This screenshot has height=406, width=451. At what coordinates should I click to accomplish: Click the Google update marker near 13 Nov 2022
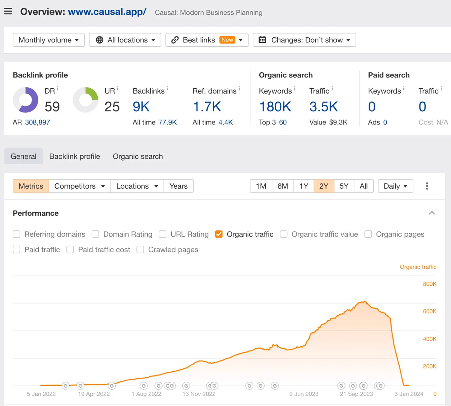186,386
